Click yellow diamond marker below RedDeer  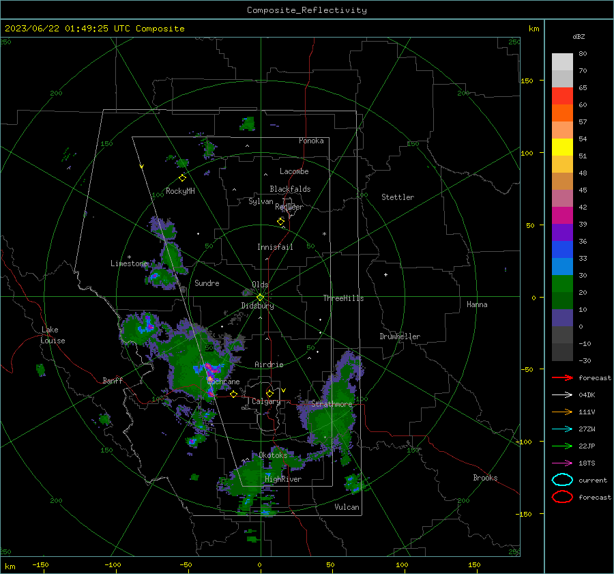click(281, 221)
